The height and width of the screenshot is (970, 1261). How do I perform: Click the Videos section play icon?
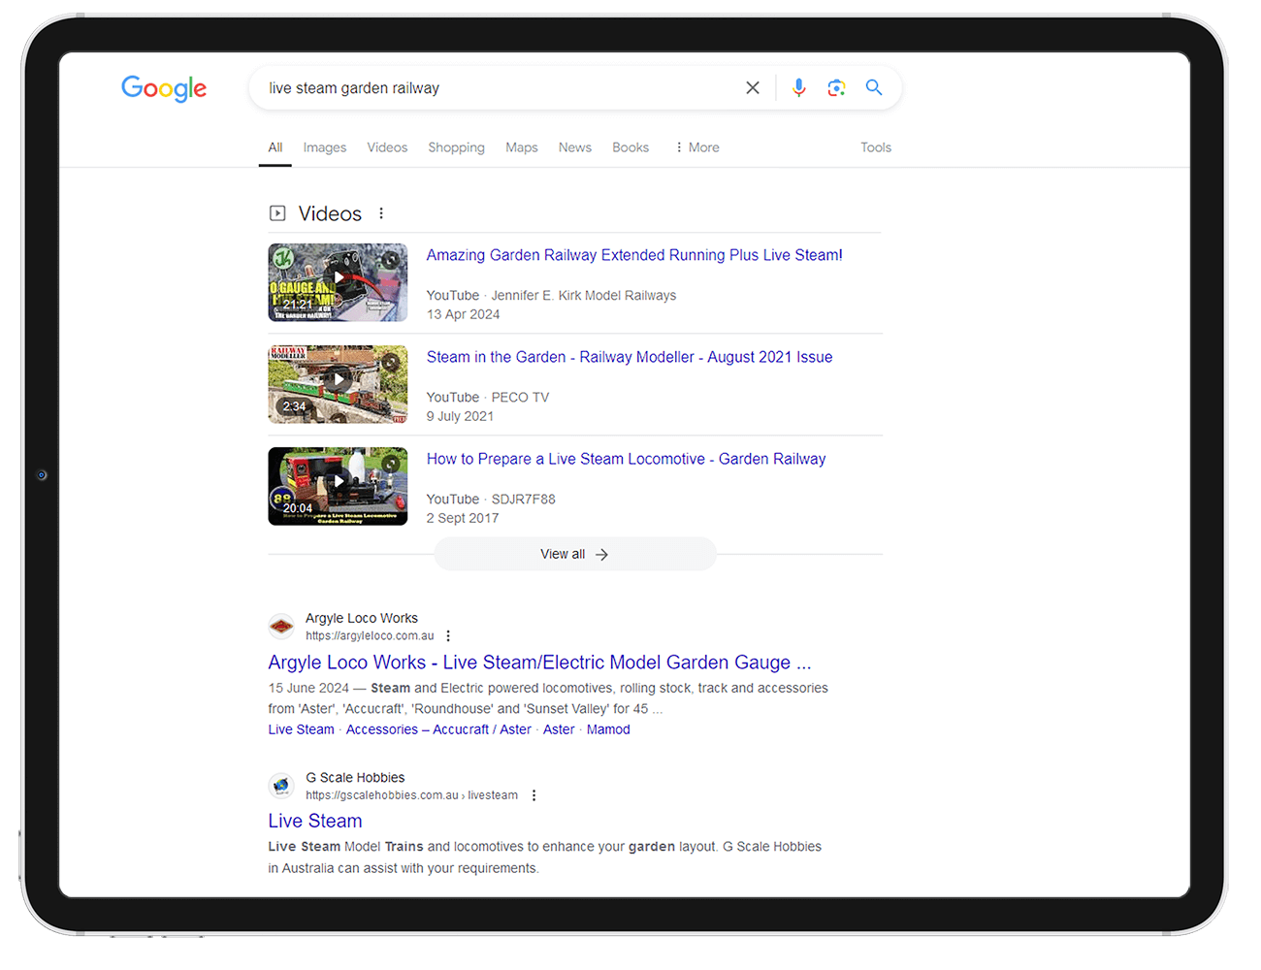(x=277, y=213)
